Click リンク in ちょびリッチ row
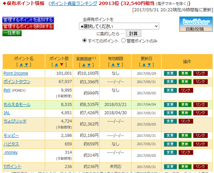The height and width of the screenshot is (173, 214). click(x=186, y=121)
